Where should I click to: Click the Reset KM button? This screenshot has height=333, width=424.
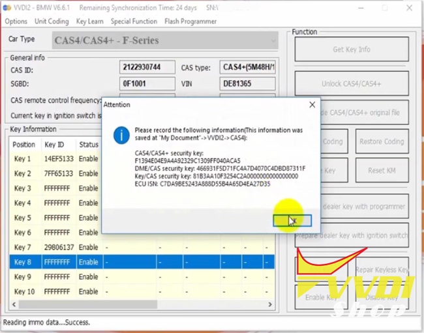(382, 171)
